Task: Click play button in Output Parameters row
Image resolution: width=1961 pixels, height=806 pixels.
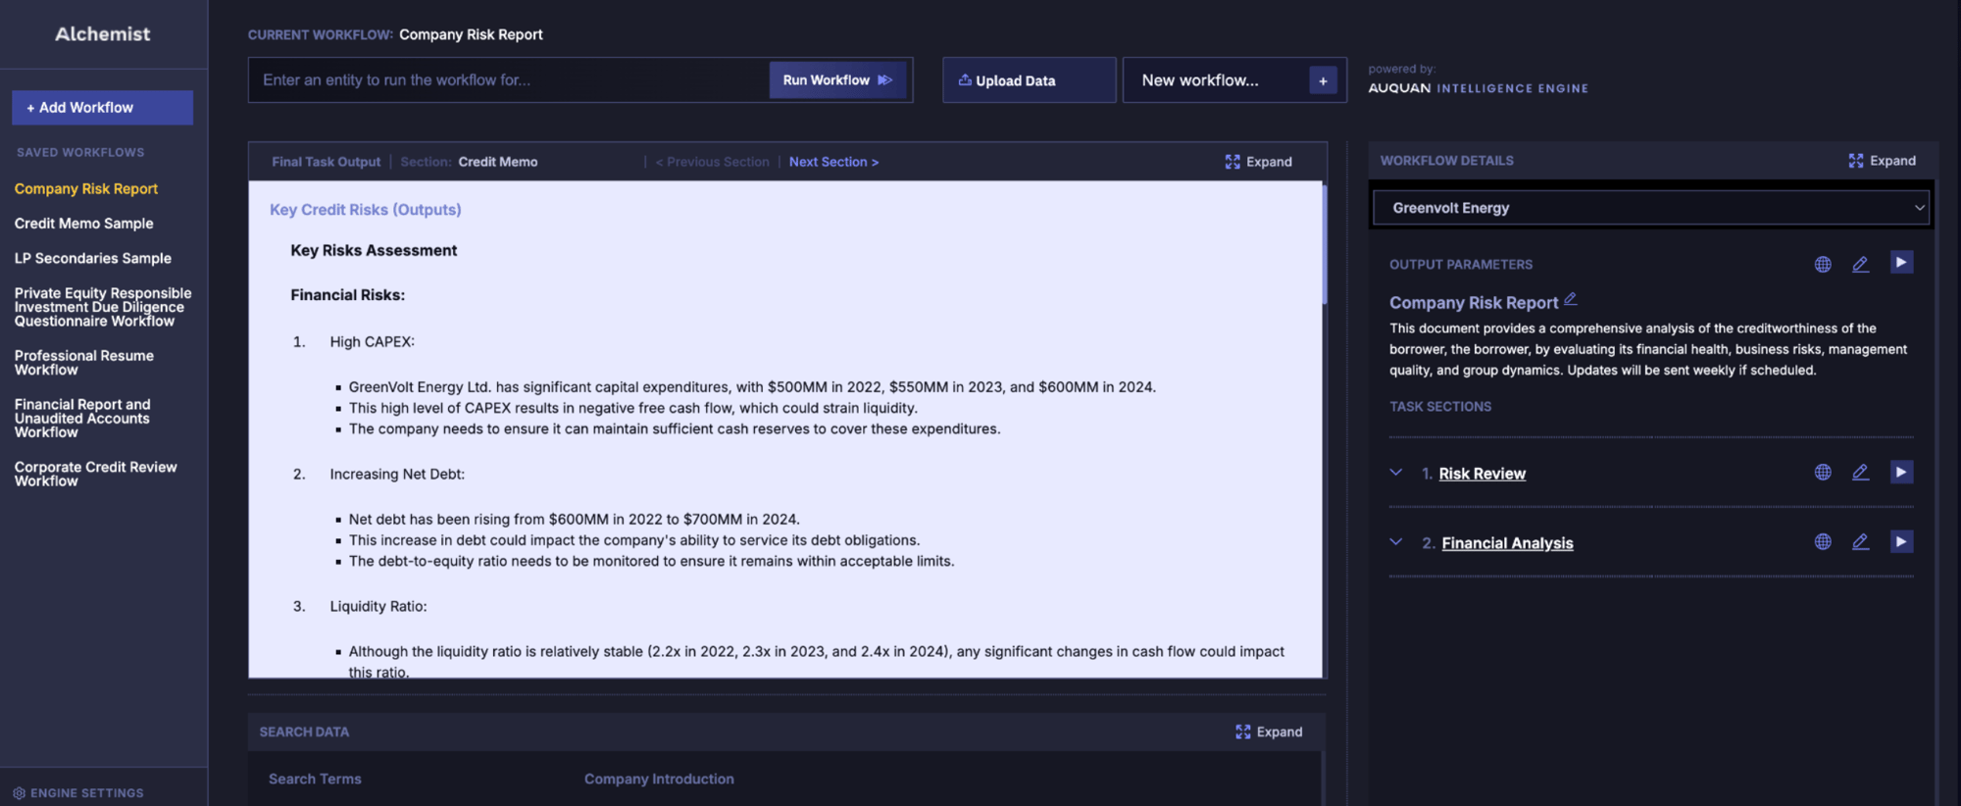Action: tap(1901, 262)
